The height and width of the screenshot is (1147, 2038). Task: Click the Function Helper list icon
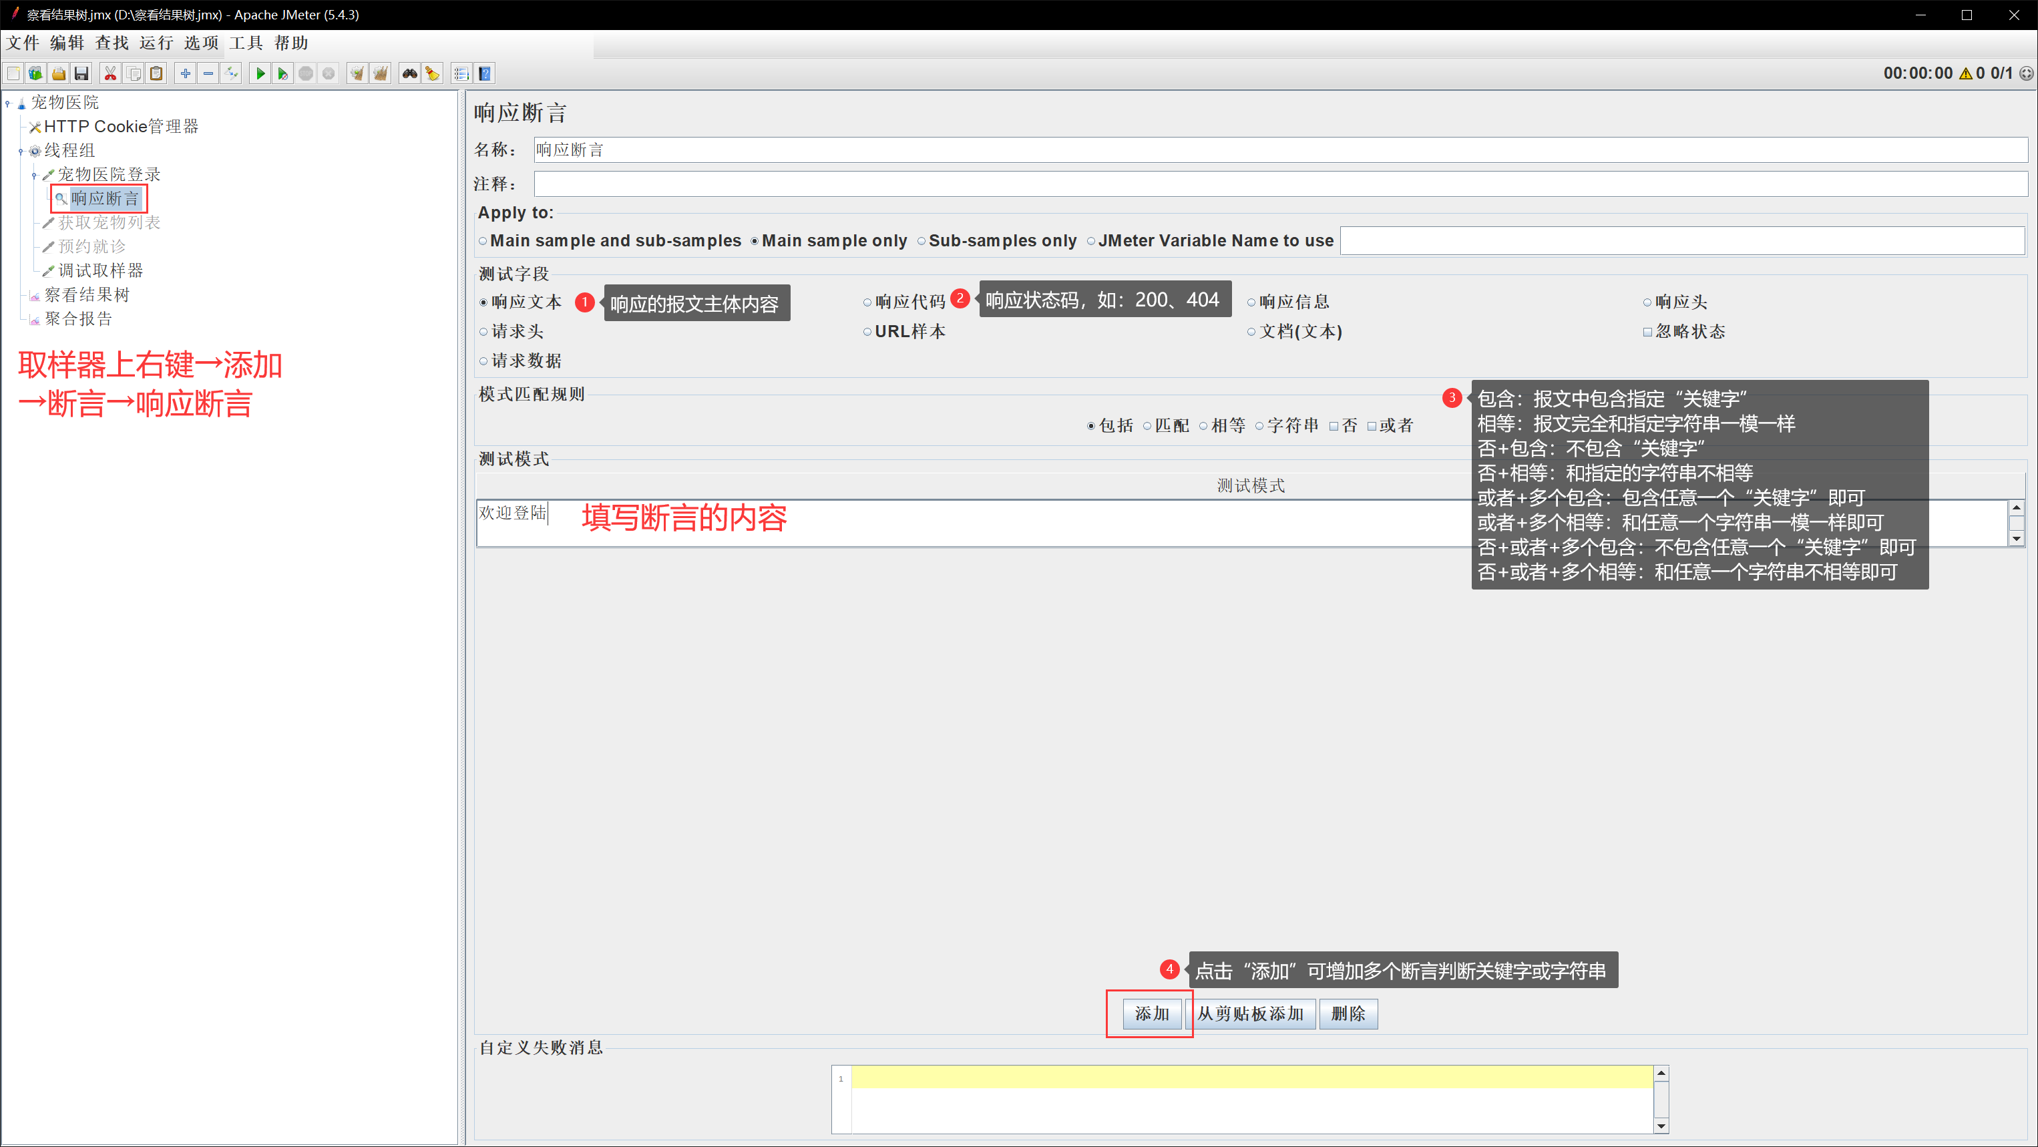click(461, 73)
